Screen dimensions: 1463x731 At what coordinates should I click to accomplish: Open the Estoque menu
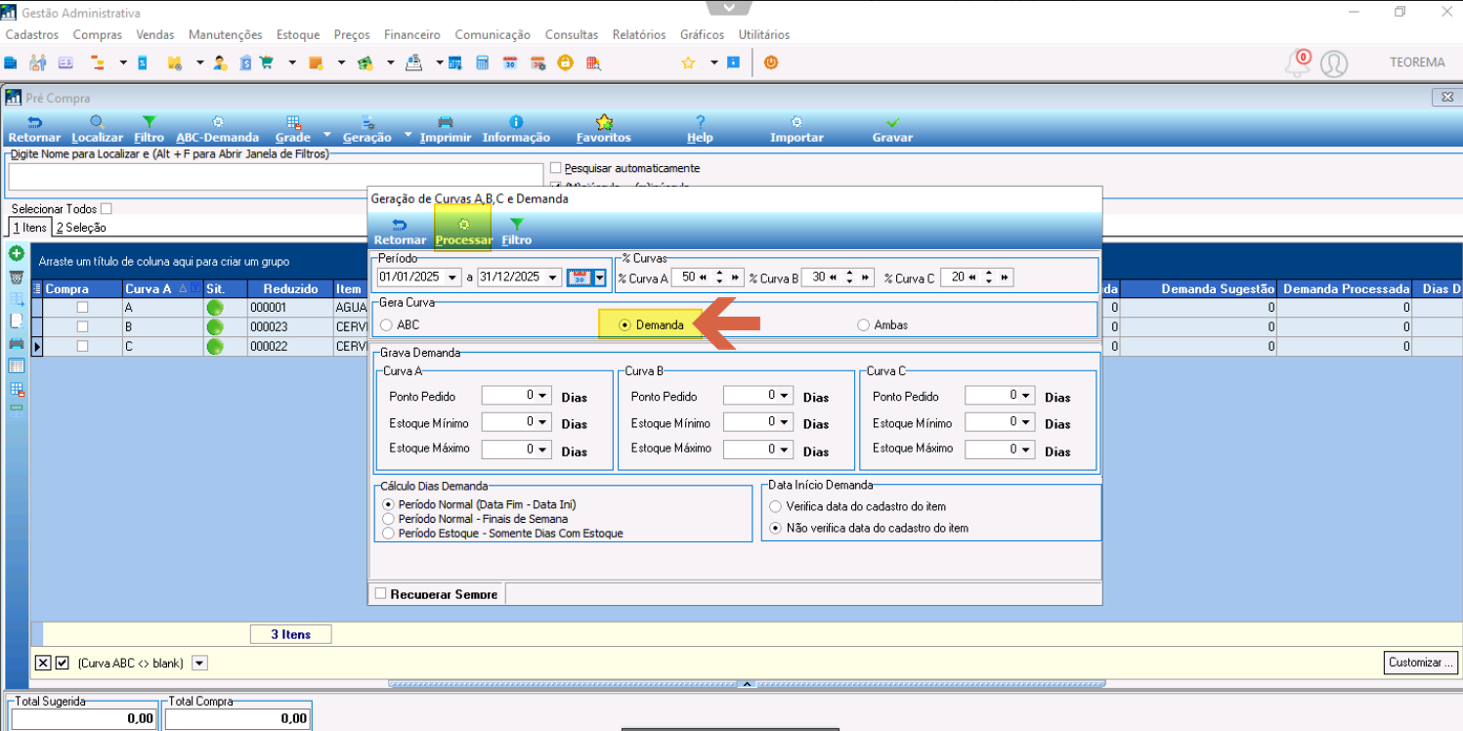(298, 34)
